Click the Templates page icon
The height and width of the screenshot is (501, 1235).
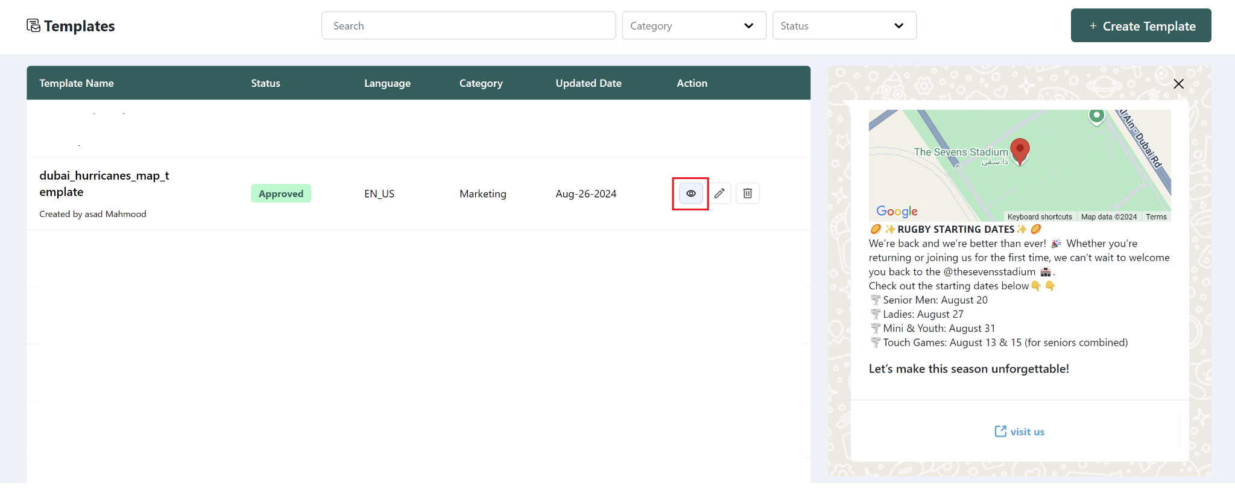(x=34, y=25)
